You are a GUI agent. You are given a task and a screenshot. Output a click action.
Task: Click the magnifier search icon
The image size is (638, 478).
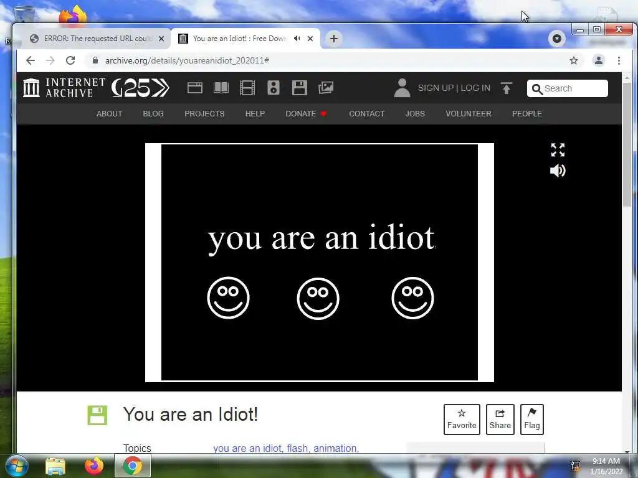537,89
